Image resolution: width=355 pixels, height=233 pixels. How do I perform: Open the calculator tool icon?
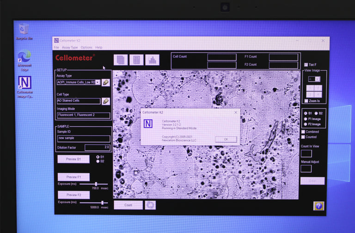click(136, 60)
